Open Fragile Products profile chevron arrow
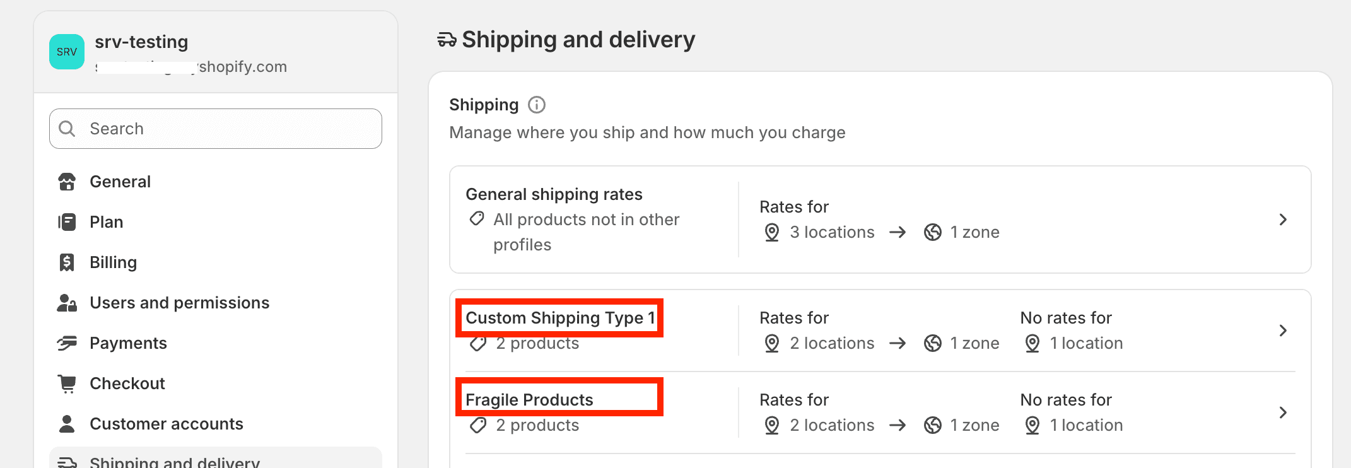1351x468 pixels. [x=1283, y=412]
